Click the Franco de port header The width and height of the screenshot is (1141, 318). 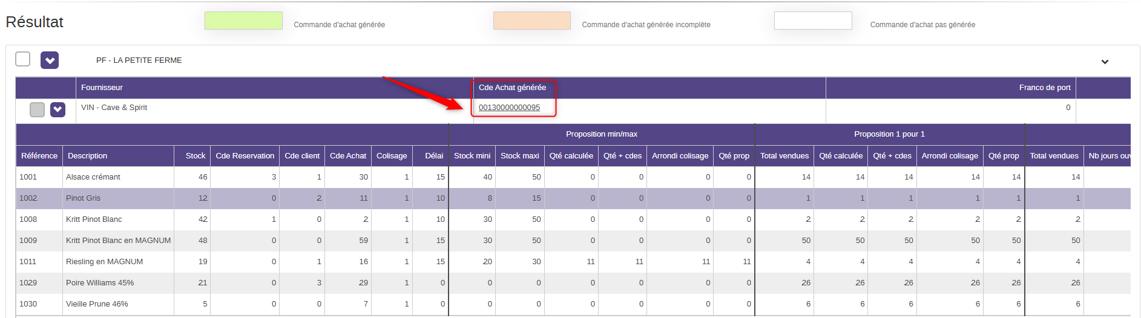[1044, 88]
